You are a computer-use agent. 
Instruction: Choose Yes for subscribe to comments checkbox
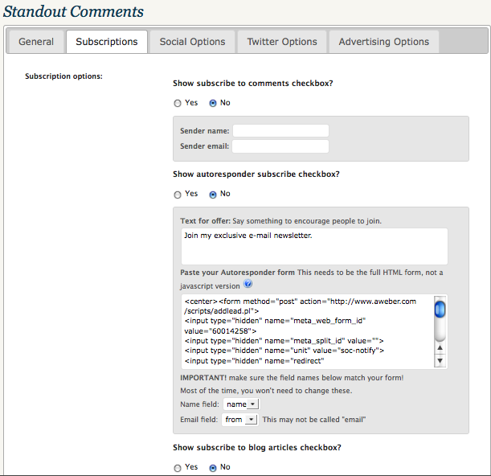tap(178, 103)
